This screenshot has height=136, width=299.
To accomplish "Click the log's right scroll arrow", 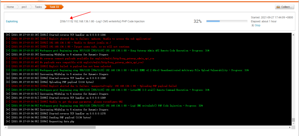I will click(x=290, y=127).
